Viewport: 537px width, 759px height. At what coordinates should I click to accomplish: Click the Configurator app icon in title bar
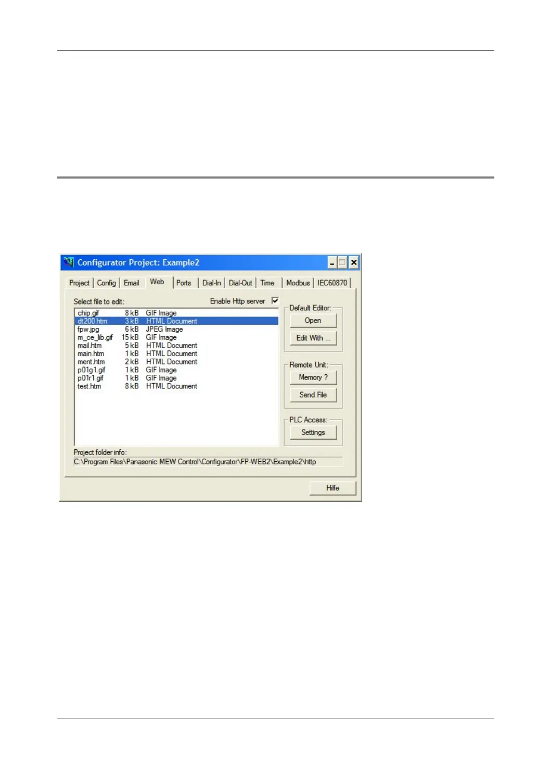point(68,262)
